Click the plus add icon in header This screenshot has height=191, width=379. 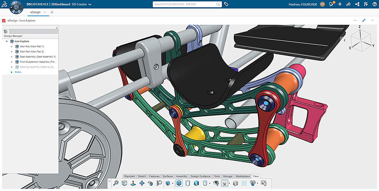[340, 4]
